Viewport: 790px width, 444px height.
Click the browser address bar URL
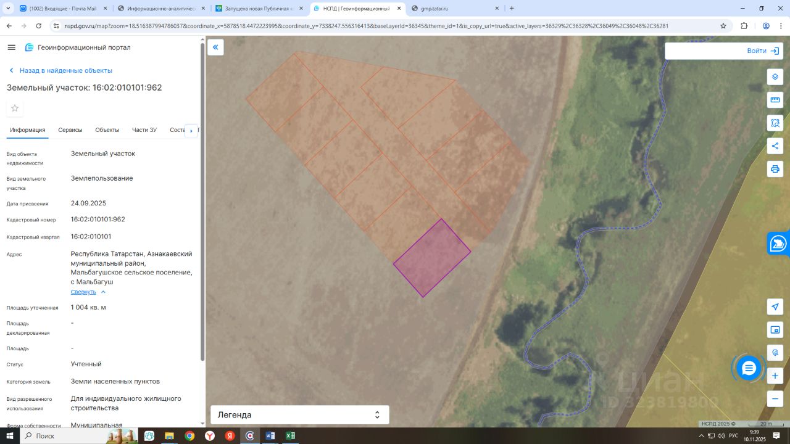click(x=367, y=26)
